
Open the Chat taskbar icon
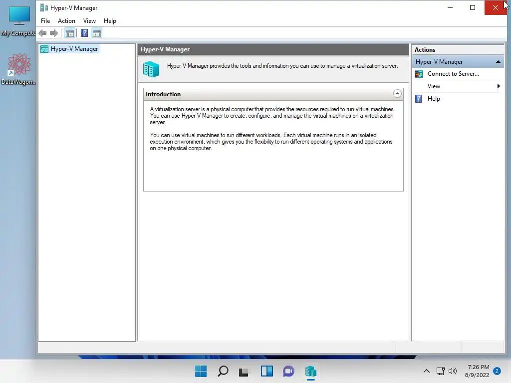288,371
